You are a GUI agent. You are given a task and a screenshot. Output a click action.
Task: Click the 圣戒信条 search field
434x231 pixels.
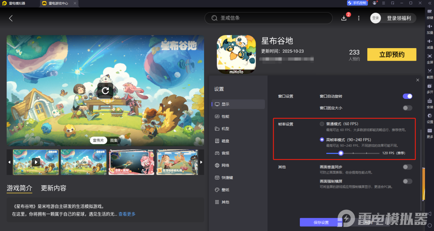click(268, 18)
